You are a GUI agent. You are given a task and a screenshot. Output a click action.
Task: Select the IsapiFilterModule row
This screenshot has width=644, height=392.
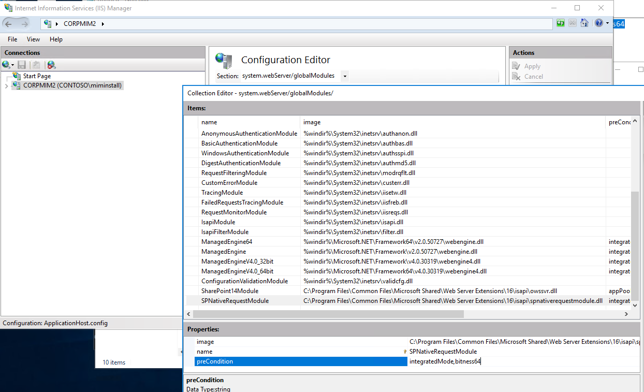pos(408,232)
